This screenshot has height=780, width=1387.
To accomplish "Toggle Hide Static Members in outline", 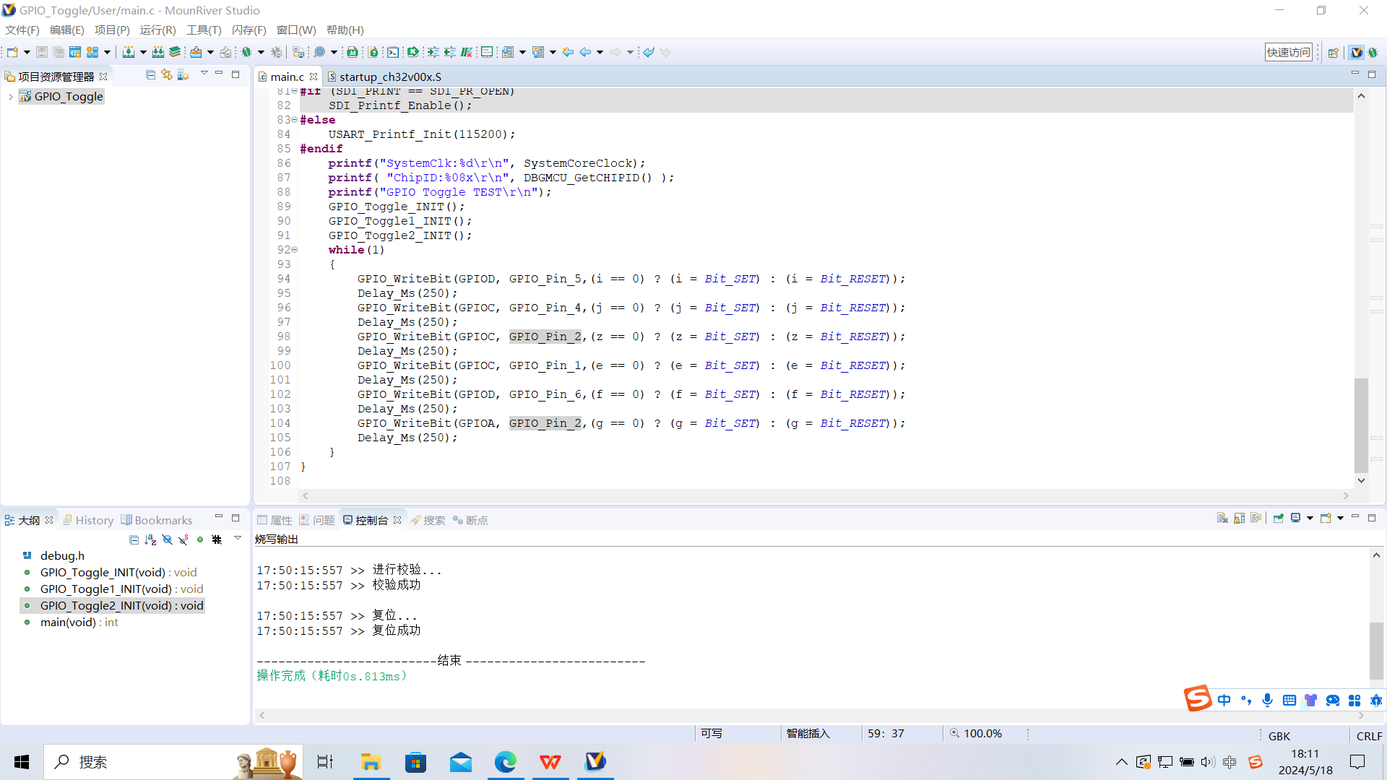I will pyautogui.click(x=183, y=539).
